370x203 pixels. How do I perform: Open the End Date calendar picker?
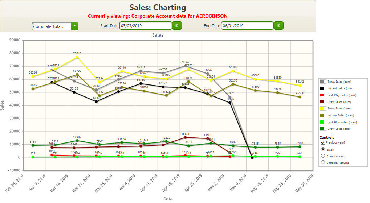278,26
